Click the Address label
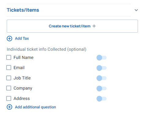 tap(22, 98)
